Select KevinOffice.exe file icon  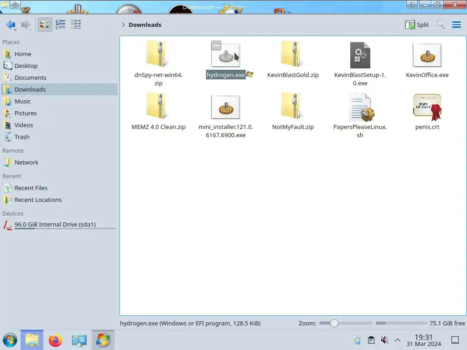(x=427, y=55)
